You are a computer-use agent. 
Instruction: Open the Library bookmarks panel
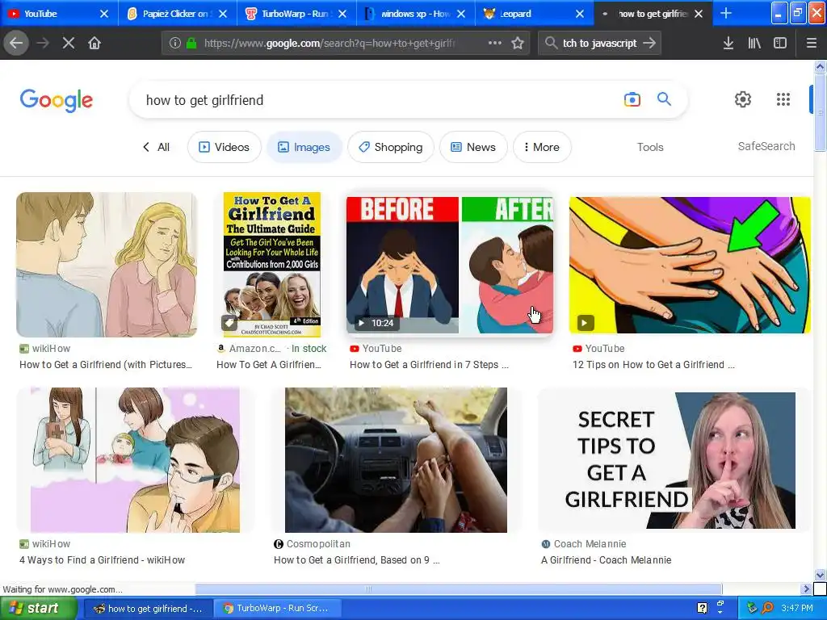pos(754,43)
